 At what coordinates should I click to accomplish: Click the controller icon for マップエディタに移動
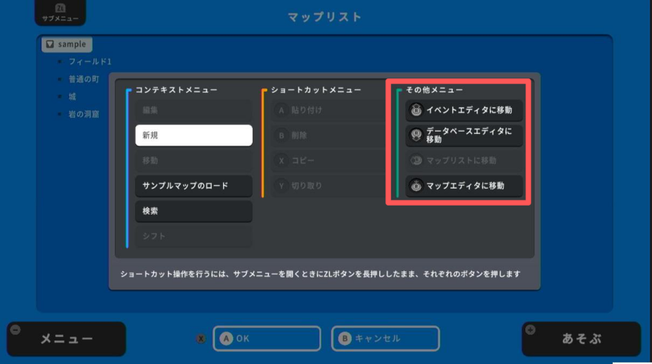click(416, 186)
